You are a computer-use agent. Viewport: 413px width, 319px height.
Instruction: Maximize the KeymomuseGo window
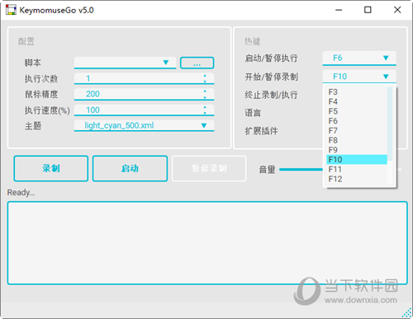[x=368, y=10]
